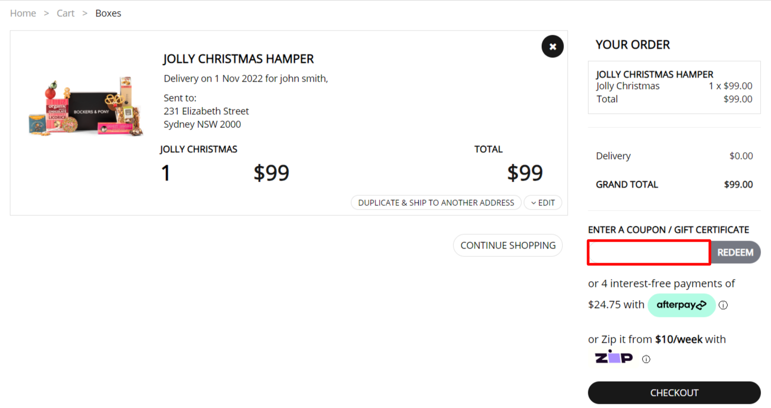Click the Sydney NSW 2000 delivery address
The image size is (771, 408).
[202, 124]
